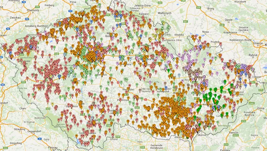267x151 pixels.
Task: Select the blue pin near Nysa border
Action: click(201, 47)
